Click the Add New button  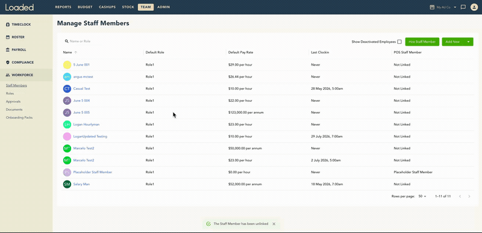click(452, 42)
